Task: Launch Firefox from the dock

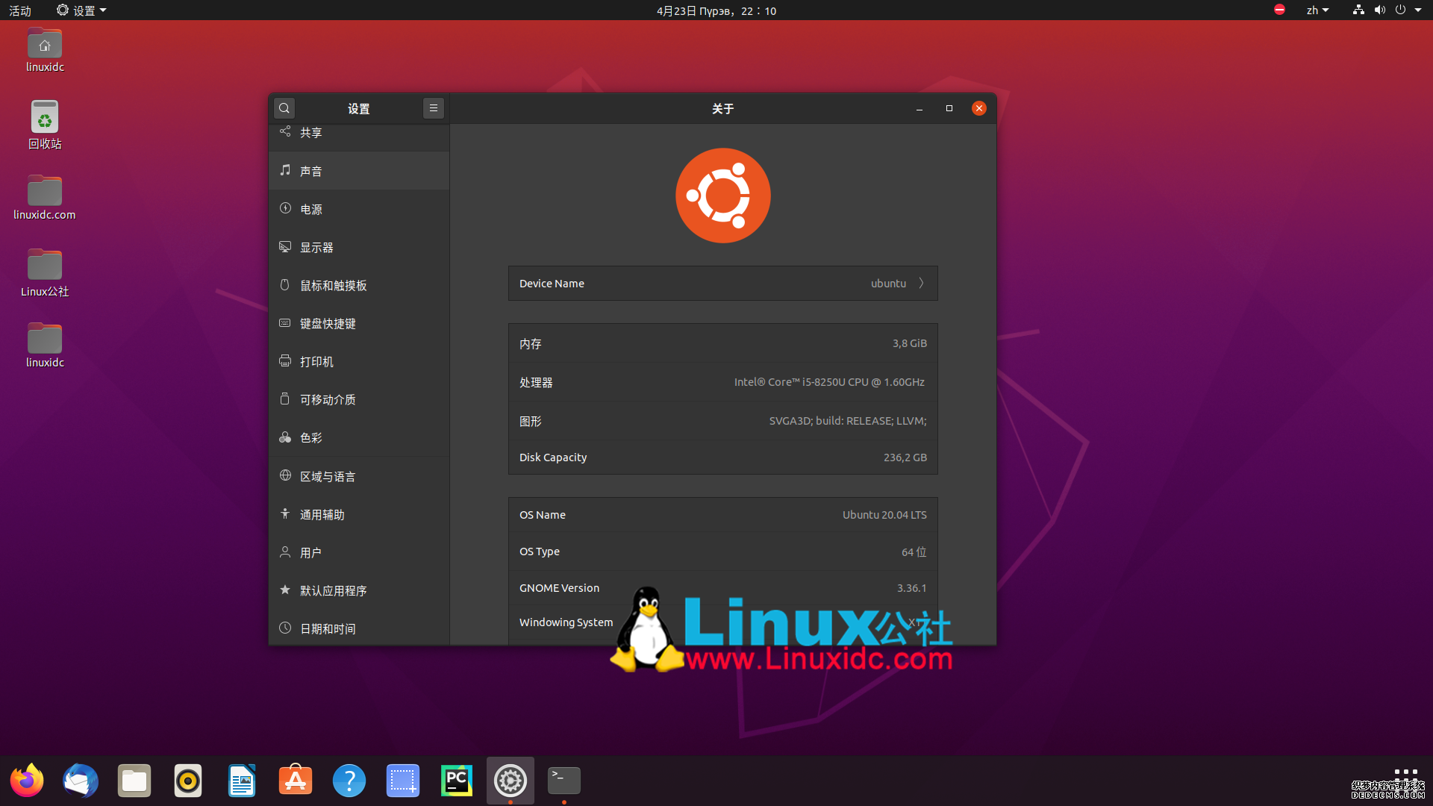Action: (x=27, y=781)
